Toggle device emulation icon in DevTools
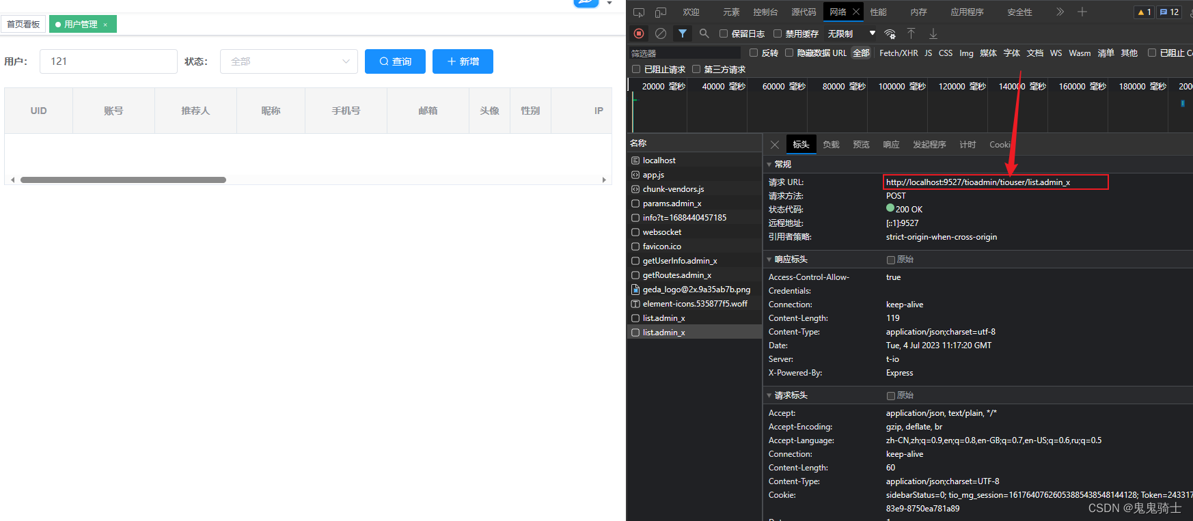The height and width of the screenshot is (521, 1193). [x=661, y=12]
